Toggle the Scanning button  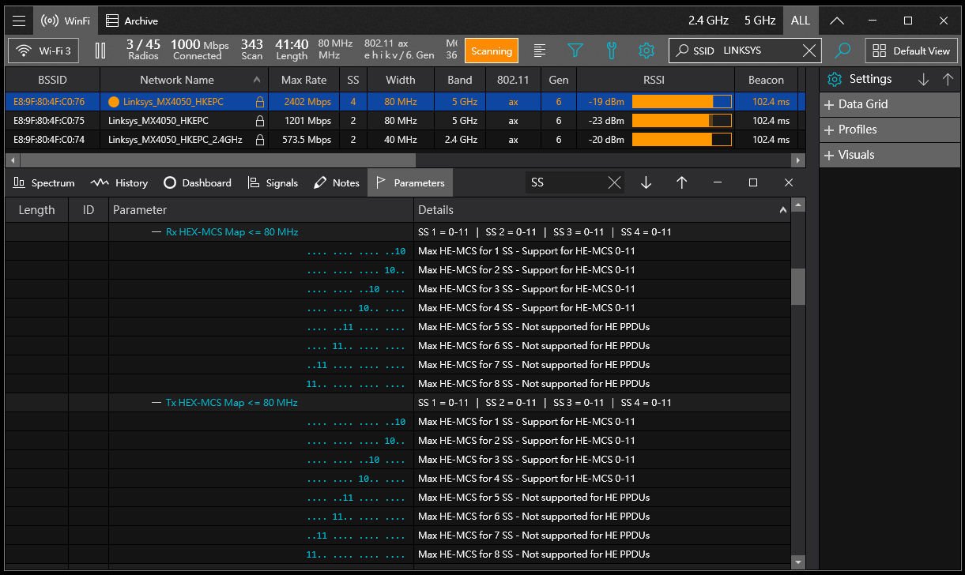[x=492, y=51]
